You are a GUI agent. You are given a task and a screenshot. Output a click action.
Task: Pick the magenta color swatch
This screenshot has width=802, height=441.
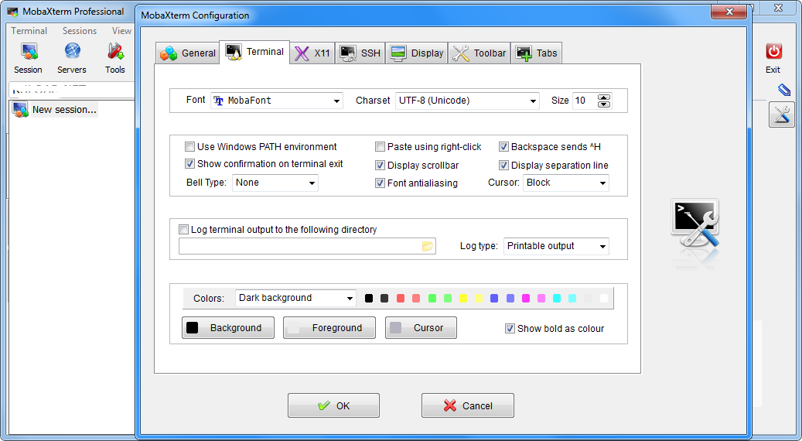tap(526, 299)
